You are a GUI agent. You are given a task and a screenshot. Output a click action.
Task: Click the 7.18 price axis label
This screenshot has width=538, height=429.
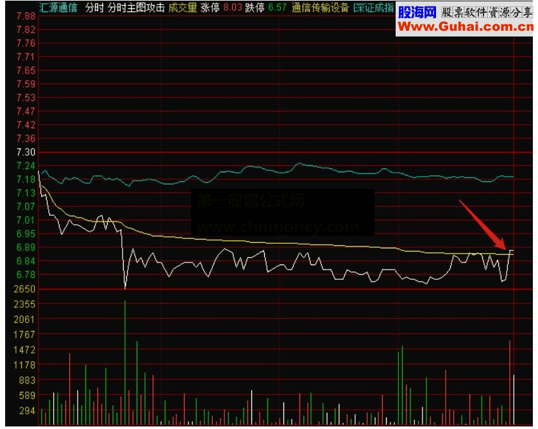point(26,179)
